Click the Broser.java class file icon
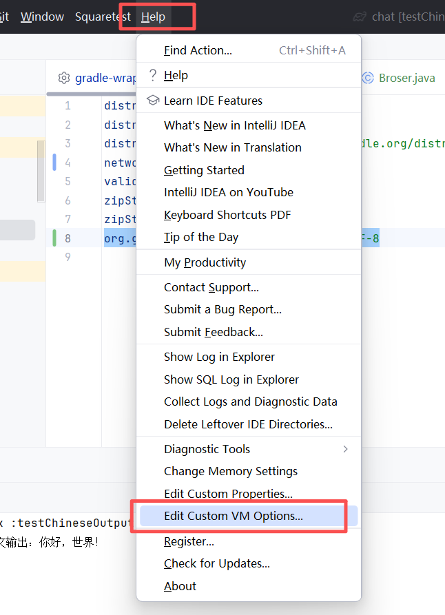The image size is (445, 615). click(368, 78)
